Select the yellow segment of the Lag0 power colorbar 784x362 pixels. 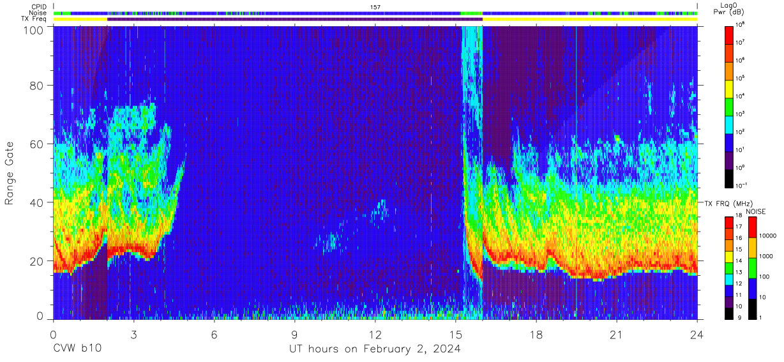(x=730, y=87)
